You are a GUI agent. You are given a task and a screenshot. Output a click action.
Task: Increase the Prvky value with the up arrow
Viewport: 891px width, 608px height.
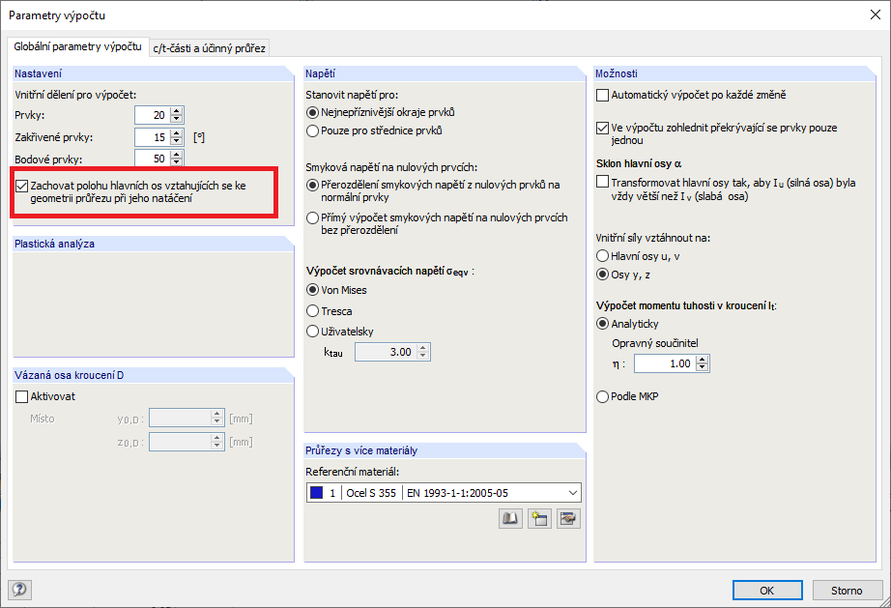[x=177, y=111]
